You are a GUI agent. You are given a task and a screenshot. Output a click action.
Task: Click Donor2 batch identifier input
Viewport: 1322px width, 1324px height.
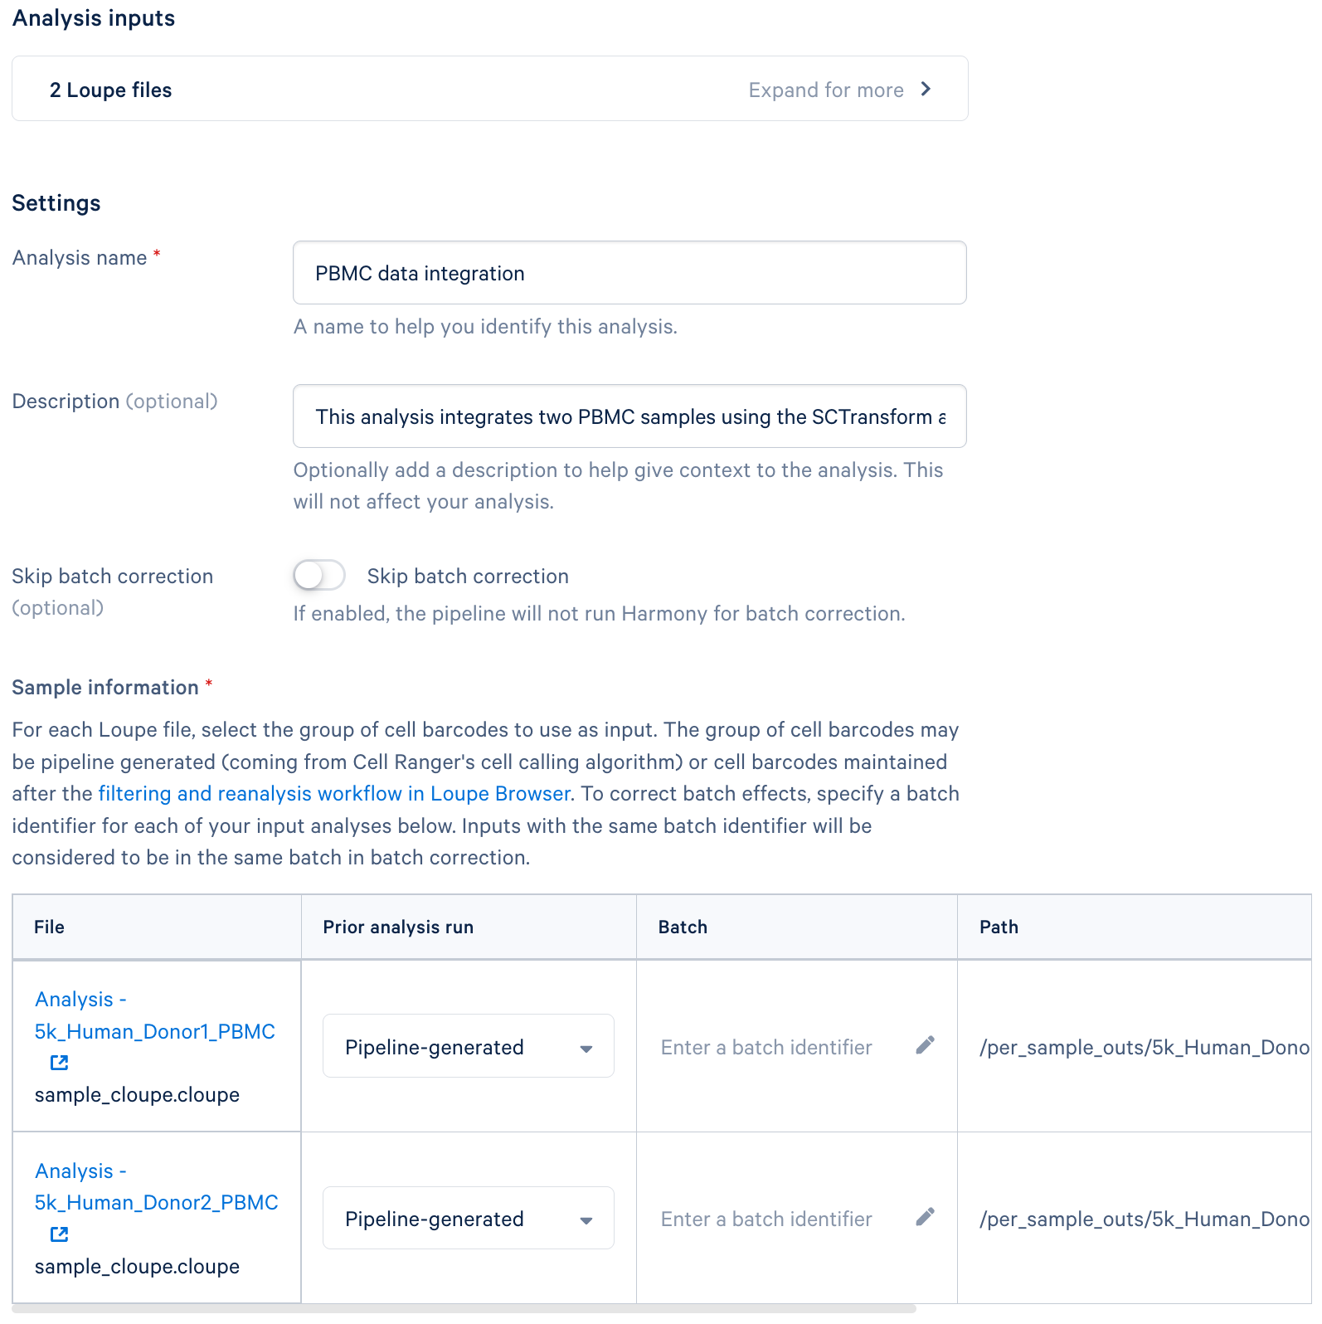tap(766, 1219)
